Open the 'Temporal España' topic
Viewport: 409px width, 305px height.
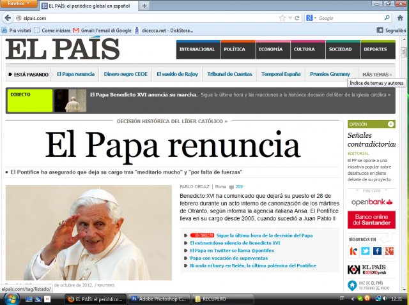pyautogui.click(x=281, y=74)
